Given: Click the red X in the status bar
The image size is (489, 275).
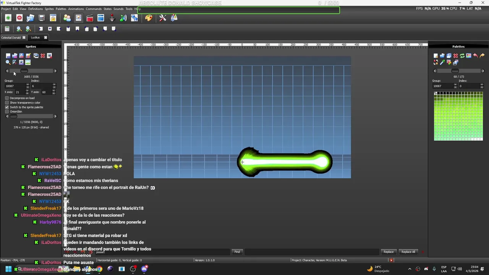Looking at the screenshot, I should pyautogui.click(x=391, y=260).
